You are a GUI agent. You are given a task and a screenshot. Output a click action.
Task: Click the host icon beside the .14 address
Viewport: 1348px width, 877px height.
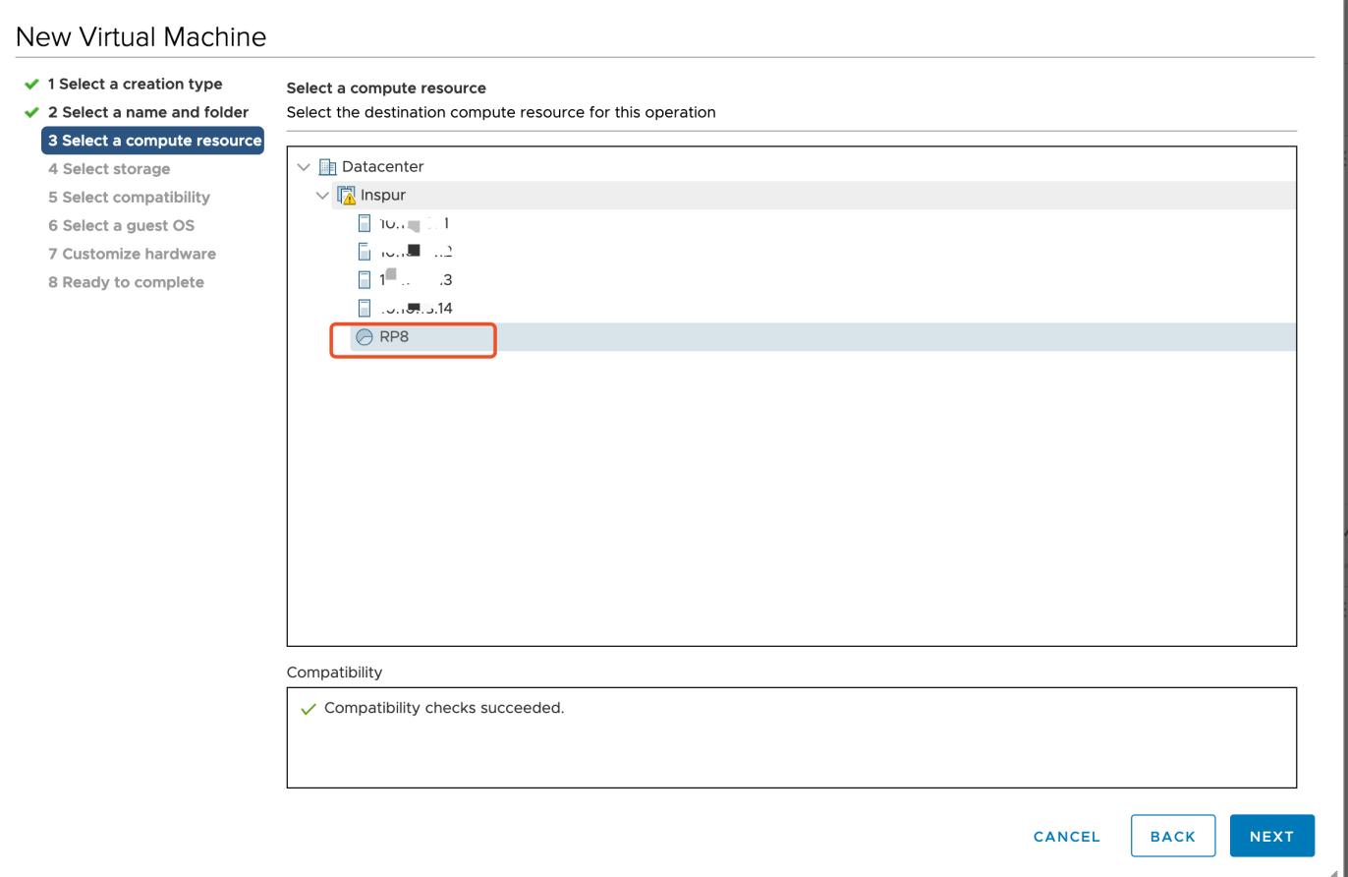pyautogui.click(x=365, y=308)
